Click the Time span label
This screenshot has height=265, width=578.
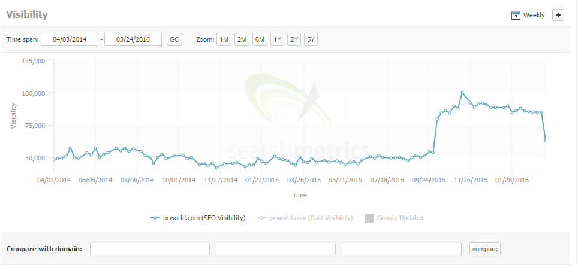click(x=23, y=39)
